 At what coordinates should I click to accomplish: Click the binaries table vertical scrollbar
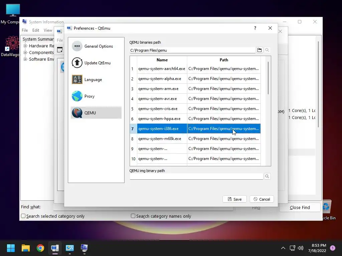point(268,78)
